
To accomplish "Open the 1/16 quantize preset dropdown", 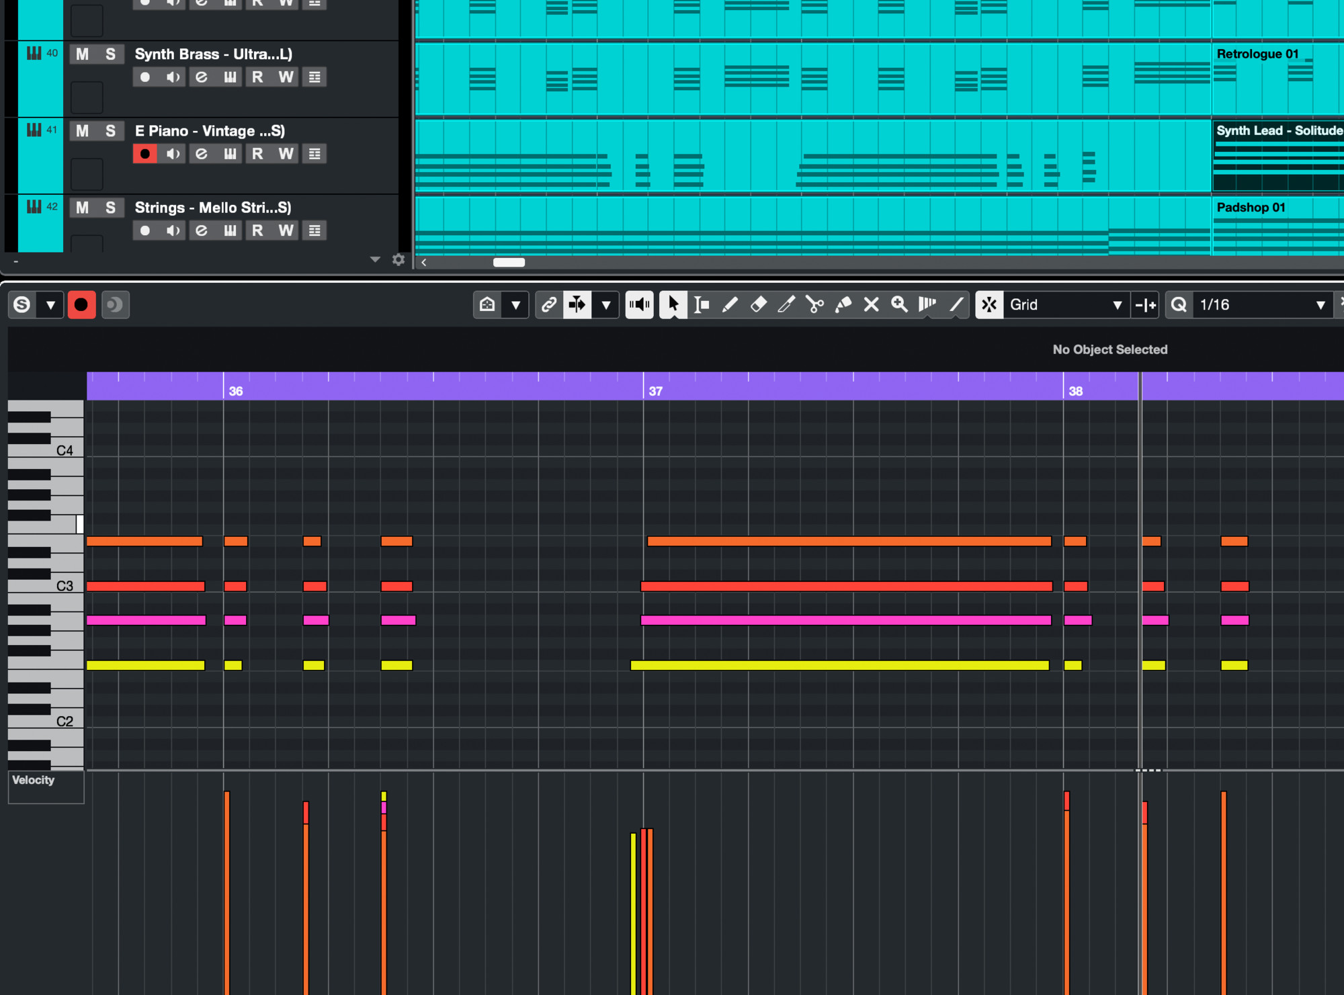I will (1263, 305).
